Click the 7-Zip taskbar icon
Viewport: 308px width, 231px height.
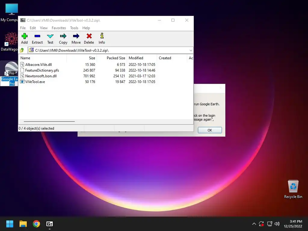[x=50, y=224]
